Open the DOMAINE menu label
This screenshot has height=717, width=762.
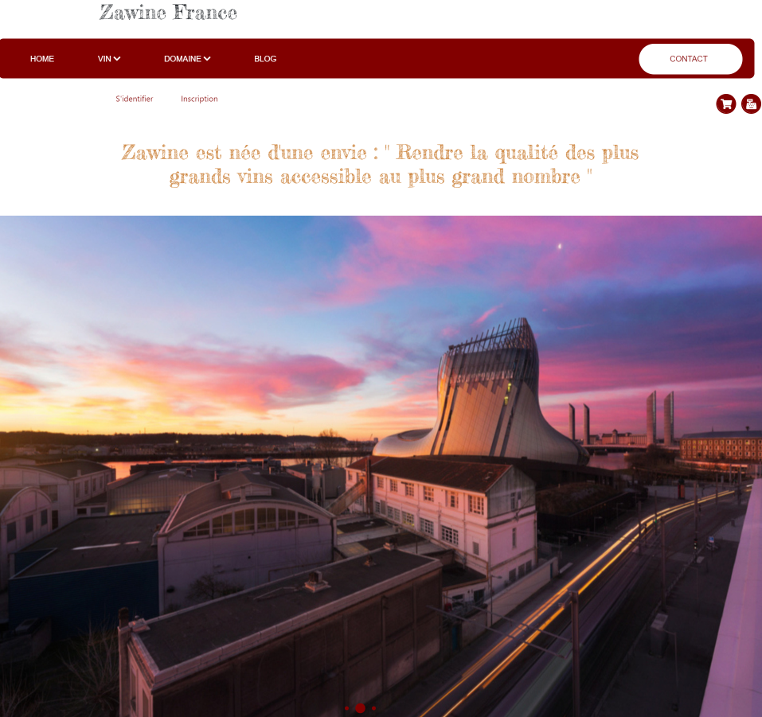182,59
